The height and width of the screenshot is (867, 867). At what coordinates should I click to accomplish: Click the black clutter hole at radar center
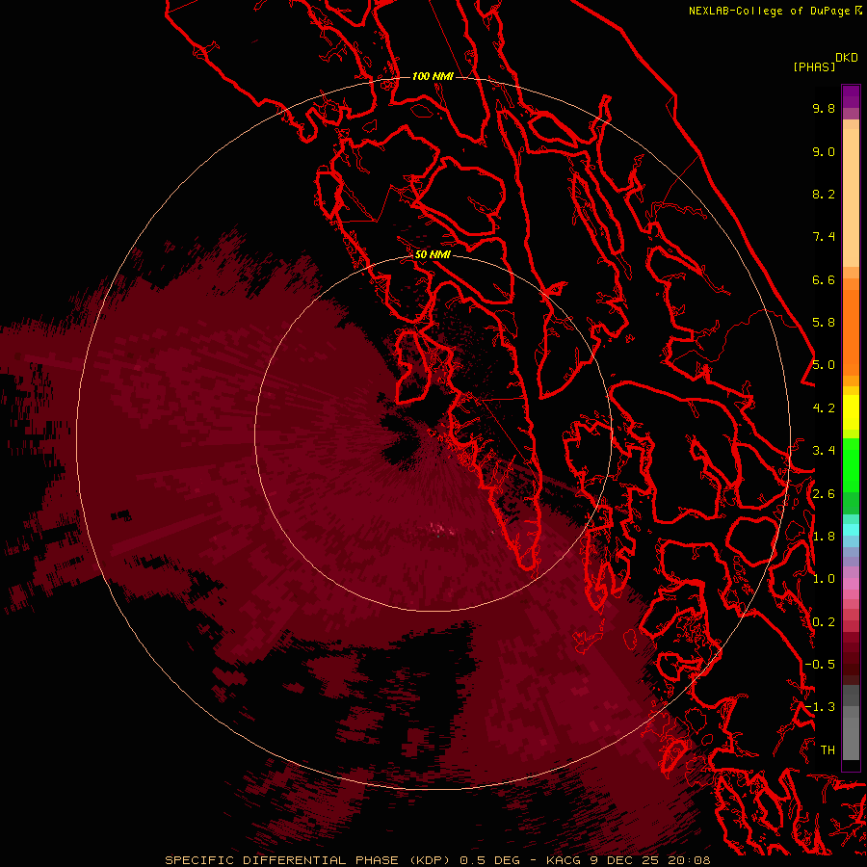click(400, 439)
